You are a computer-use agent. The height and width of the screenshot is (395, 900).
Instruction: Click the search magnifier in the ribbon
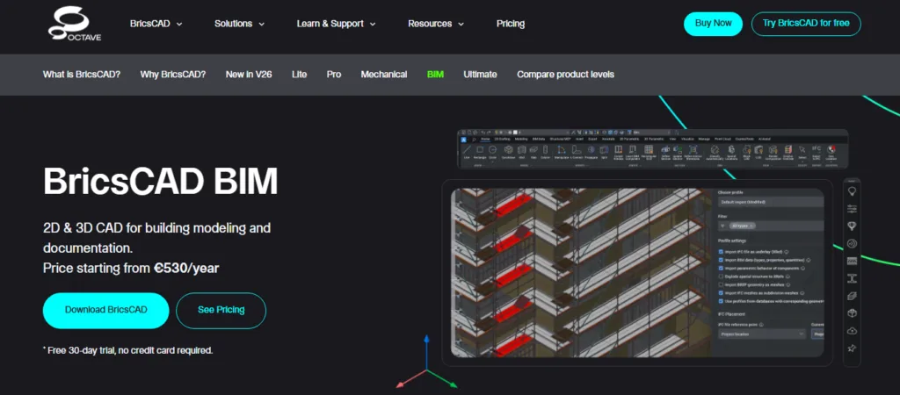(x=474, y=140)
